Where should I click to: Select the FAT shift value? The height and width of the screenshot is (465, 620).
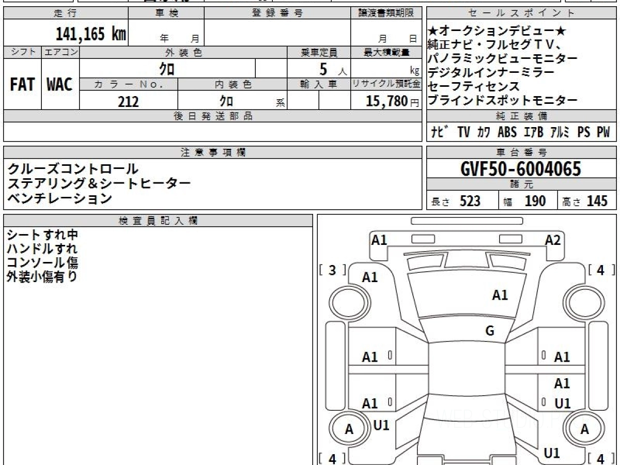22,85
